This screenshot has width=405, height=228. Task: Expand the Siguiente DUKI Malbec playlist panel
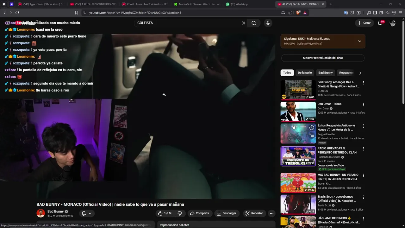pyautogui.click(x=359, y=41)
